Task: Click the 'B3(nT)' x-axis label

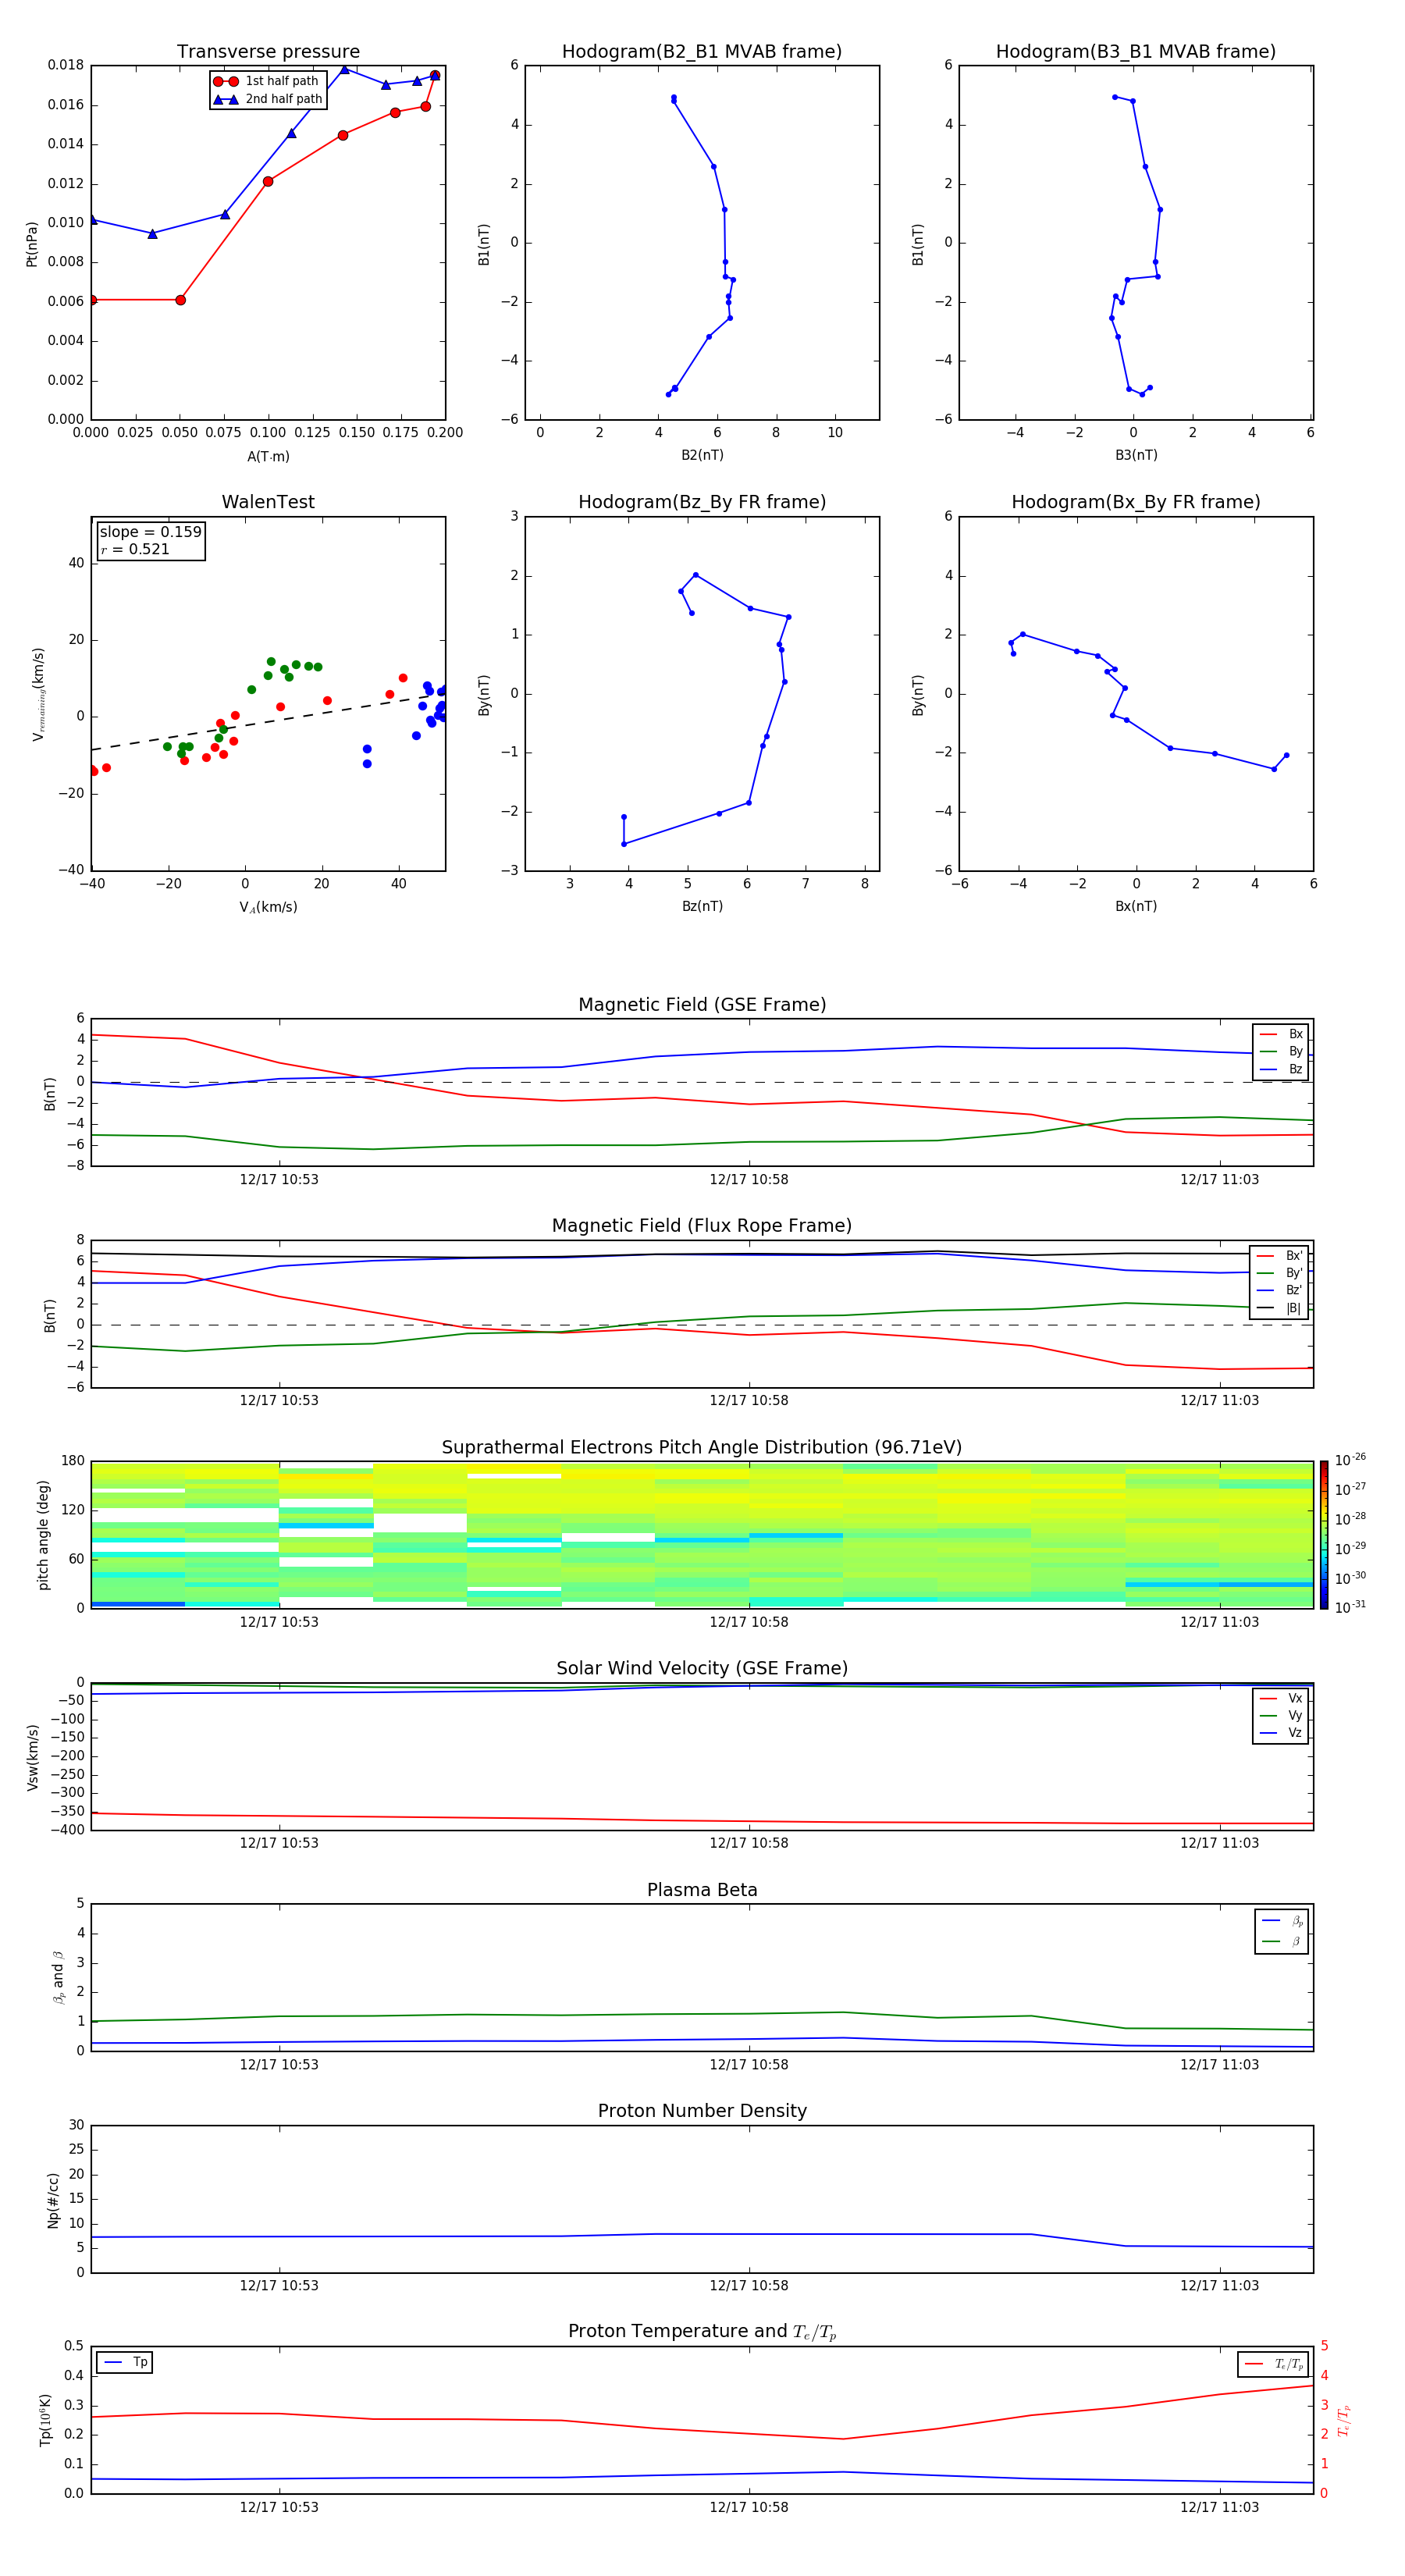Action: click(x=1136, y=455)
